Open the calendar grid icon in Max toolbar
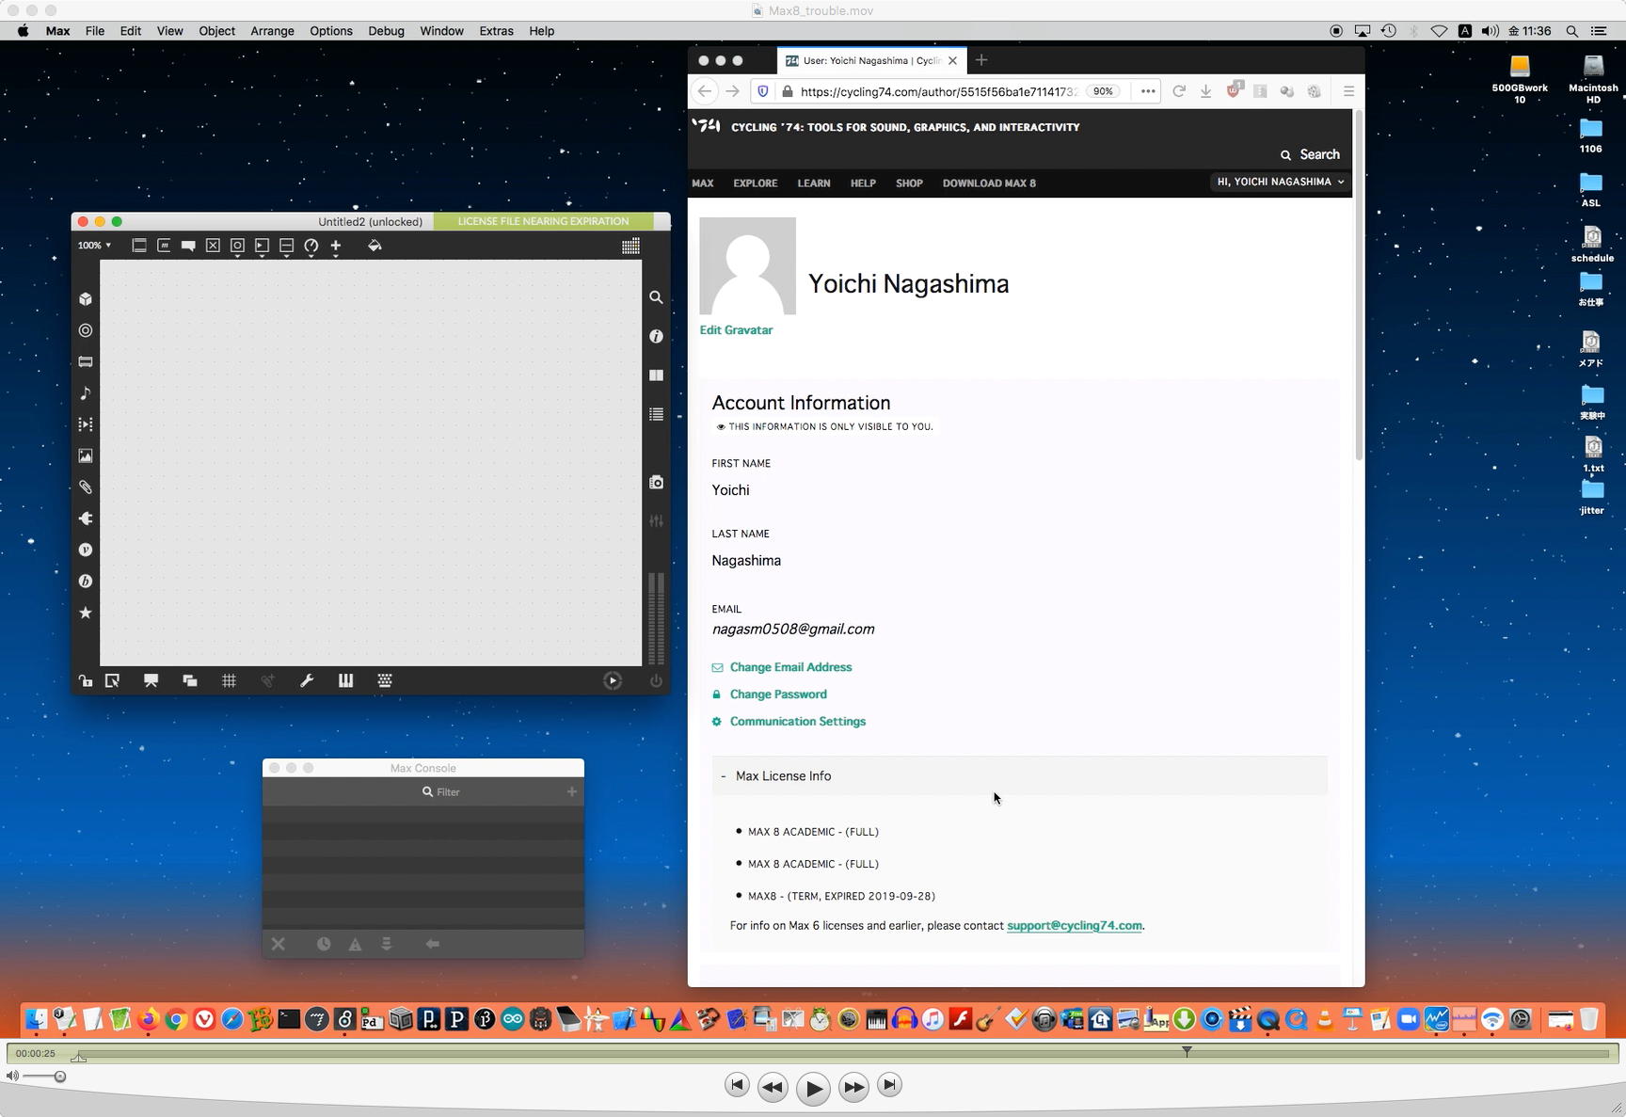The height and width of the screenshot is (1117, 1626). 630,246
